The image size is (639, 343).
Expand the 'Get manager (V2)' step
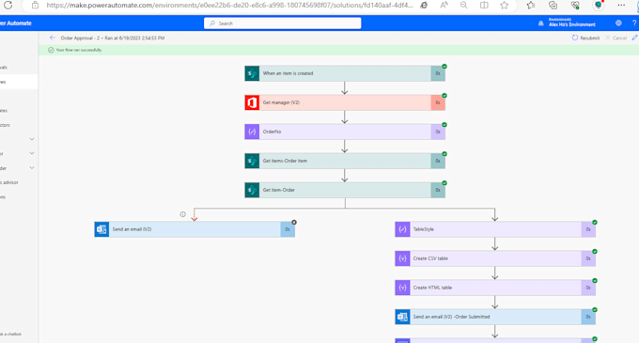pyautogui.click(x=345, y=102)
